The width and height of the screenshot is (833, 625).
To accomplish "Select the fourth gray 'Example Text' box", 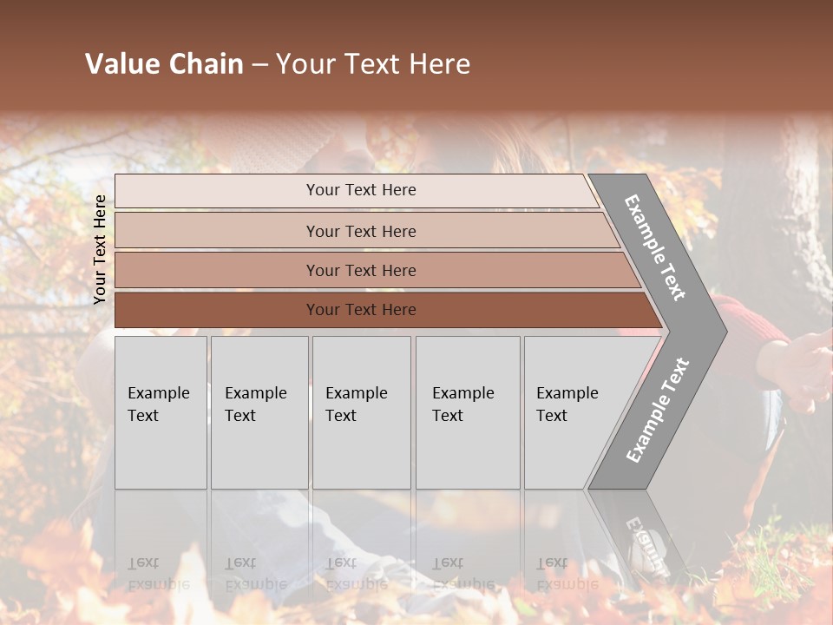I will point(468,412).
